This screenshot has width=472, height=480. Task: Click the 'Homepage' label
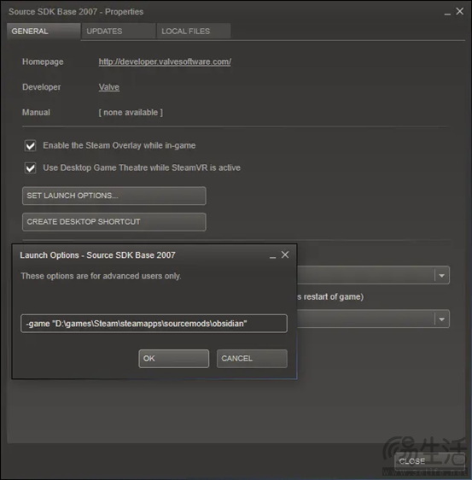(x=43, y=61)
